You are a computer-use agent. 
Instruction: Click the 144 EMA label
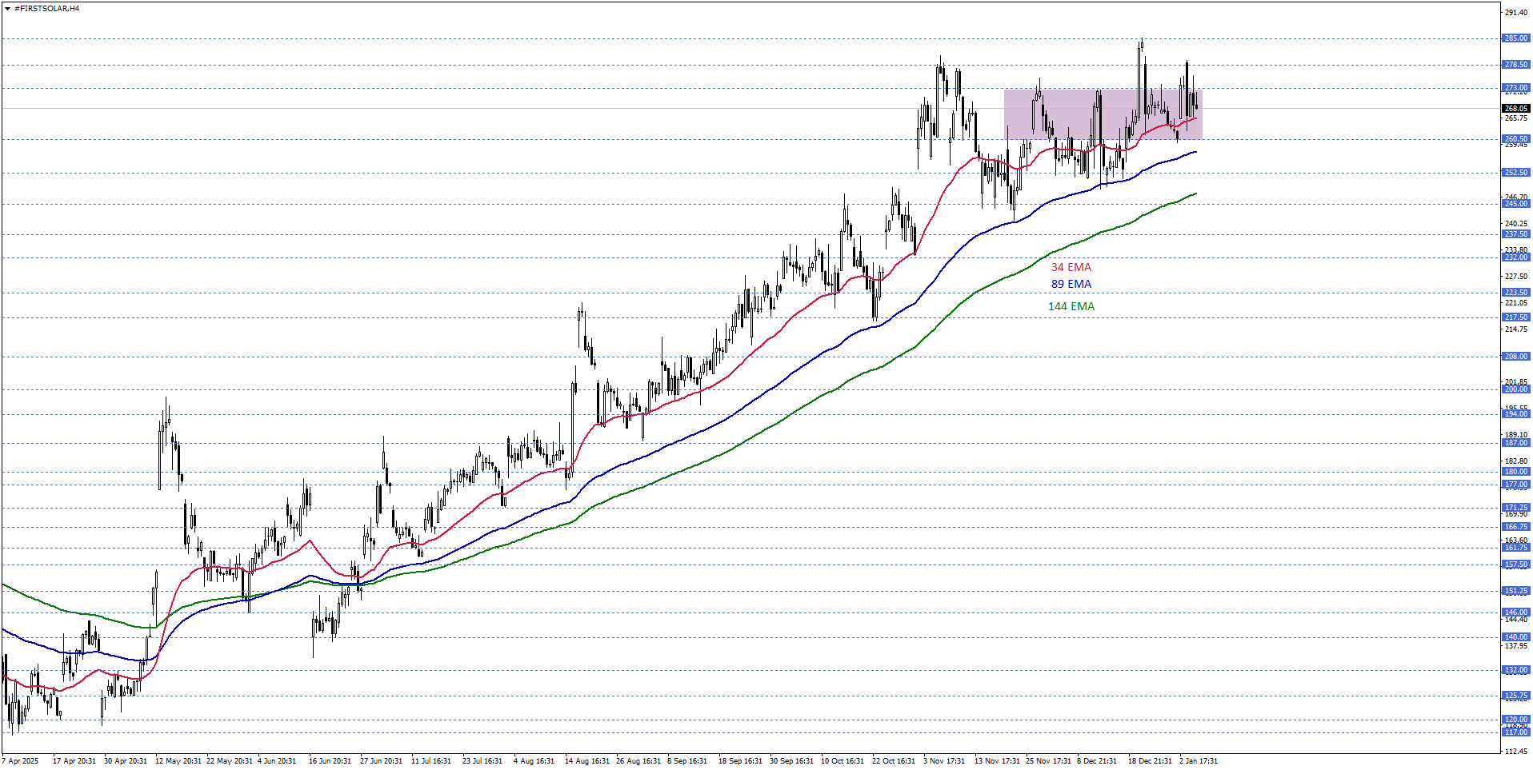point(1071,306)
